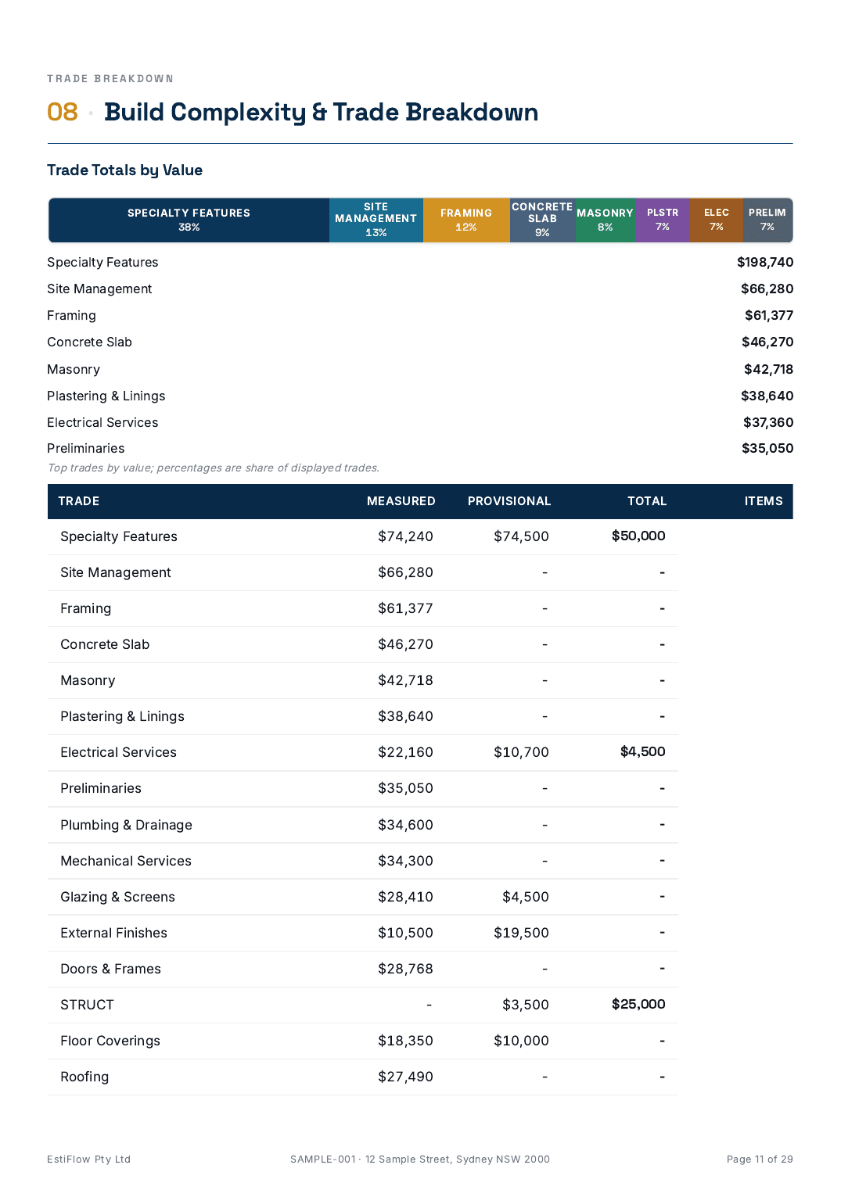Click the 'PROVISIONAL' column header
Screen dimensions: 841x1190
(509, 501)
